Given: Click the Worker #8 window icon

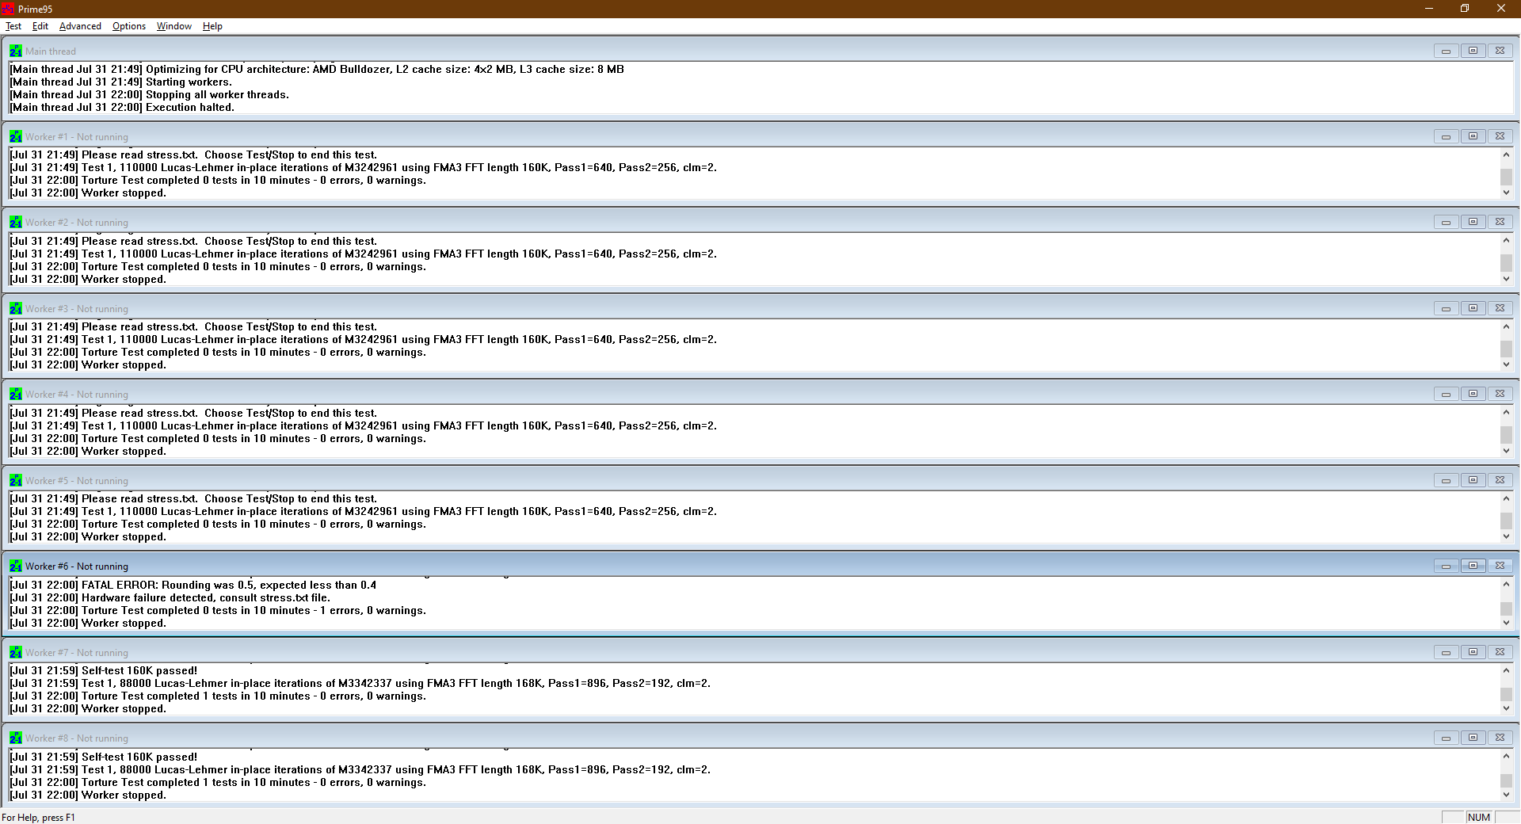Looking at the screenshot, I should (16, 738).
